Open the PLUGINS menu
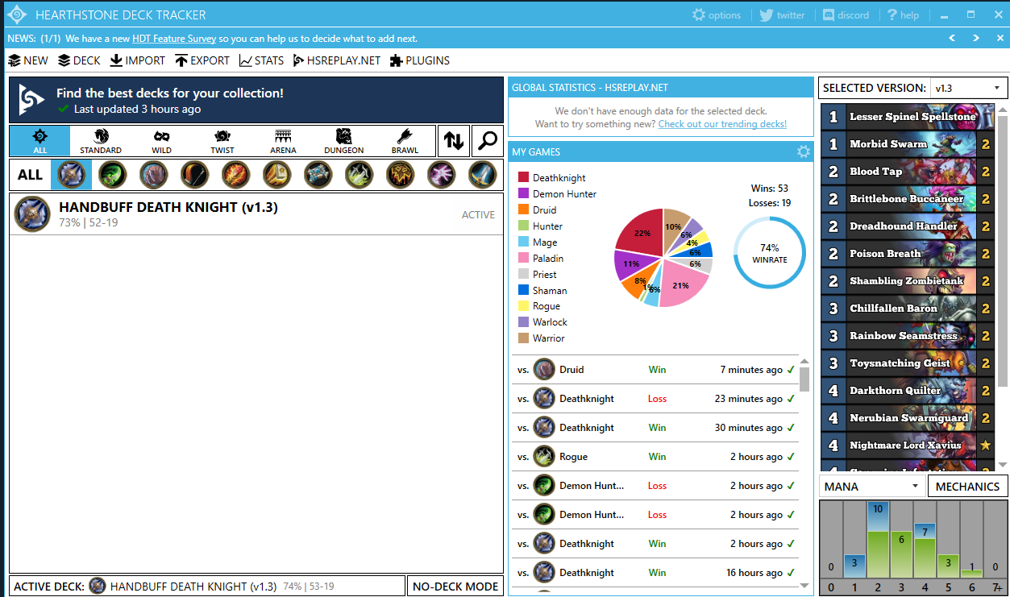Screen dimensions: 1010x597 point(420,60)
